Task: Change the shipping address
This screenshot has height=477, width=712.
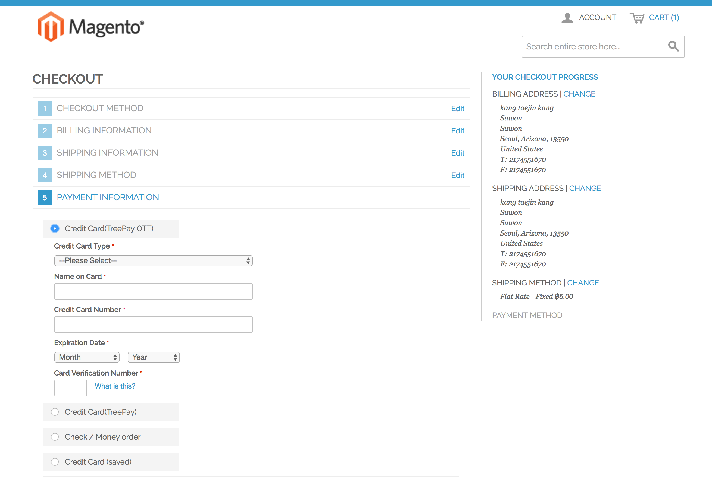Action: [585, 188]
